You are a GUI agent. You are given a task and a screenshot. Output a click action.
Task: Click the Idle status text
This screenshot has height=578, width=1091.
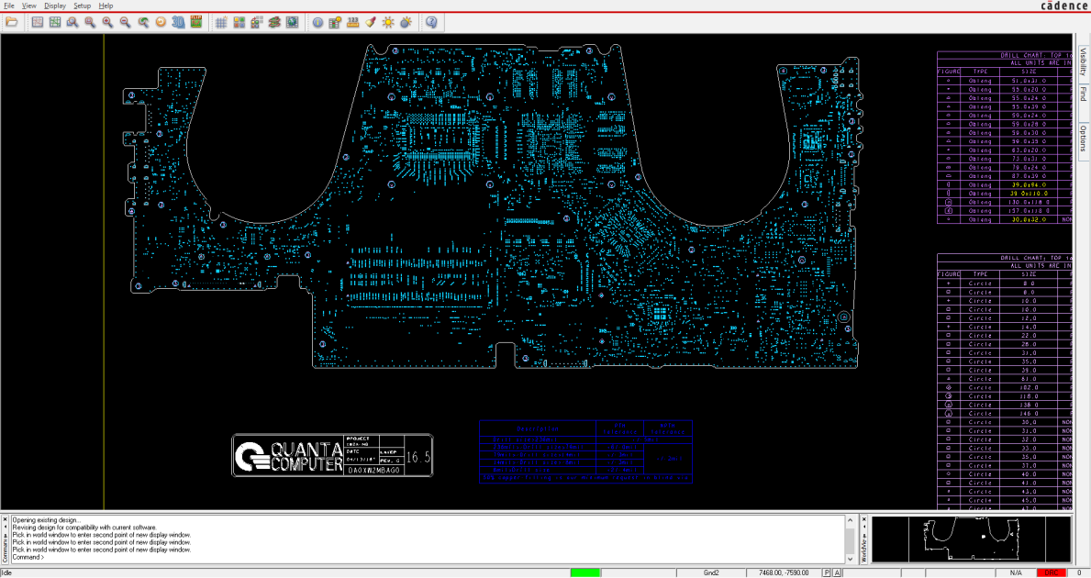click(x=7, y=573)
